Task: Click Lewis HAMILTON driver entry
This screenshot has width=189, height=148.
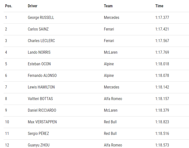Action: [41, 87]
